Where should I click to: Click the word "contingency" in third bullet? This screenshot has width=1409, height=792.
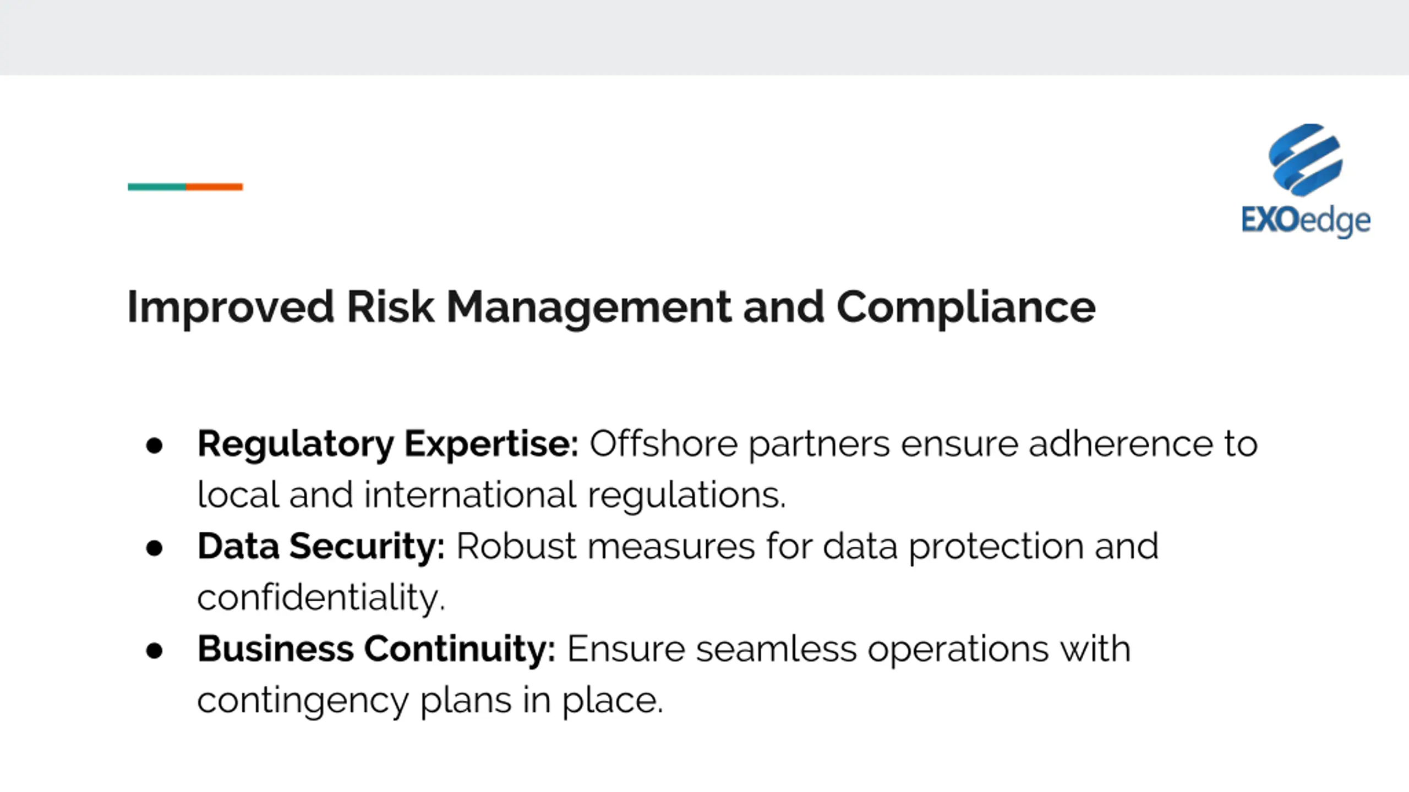pyautogui.click(x=303, y=701)
